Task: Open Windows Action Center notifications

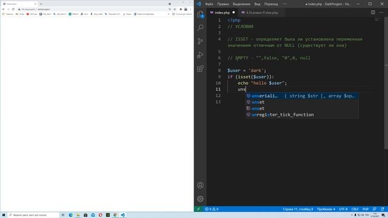Action: click(x=383, y=215)
